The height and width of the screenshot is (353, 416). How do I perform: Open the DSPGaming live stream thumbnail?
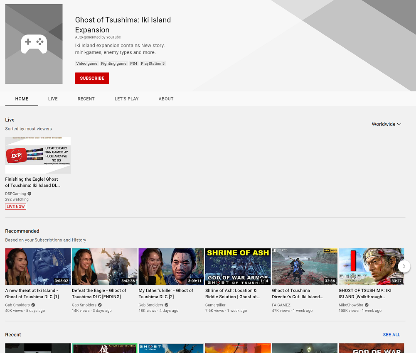point(38,155)
